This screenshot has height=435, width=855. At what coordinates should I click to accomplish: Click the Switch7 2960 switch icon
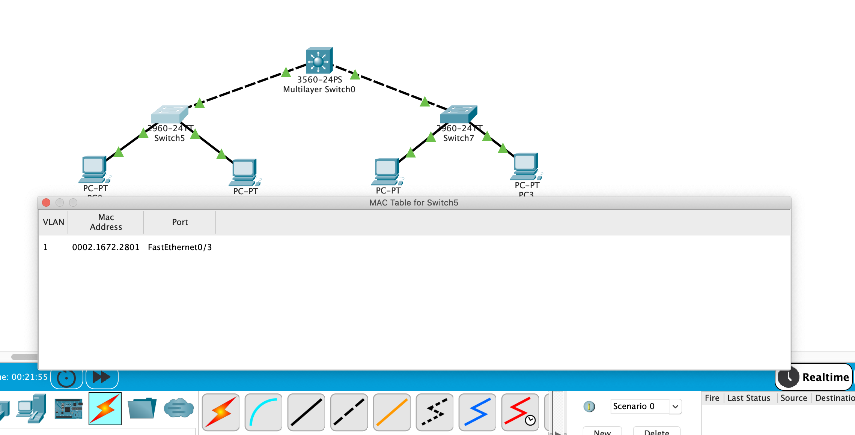click(459, 114)
